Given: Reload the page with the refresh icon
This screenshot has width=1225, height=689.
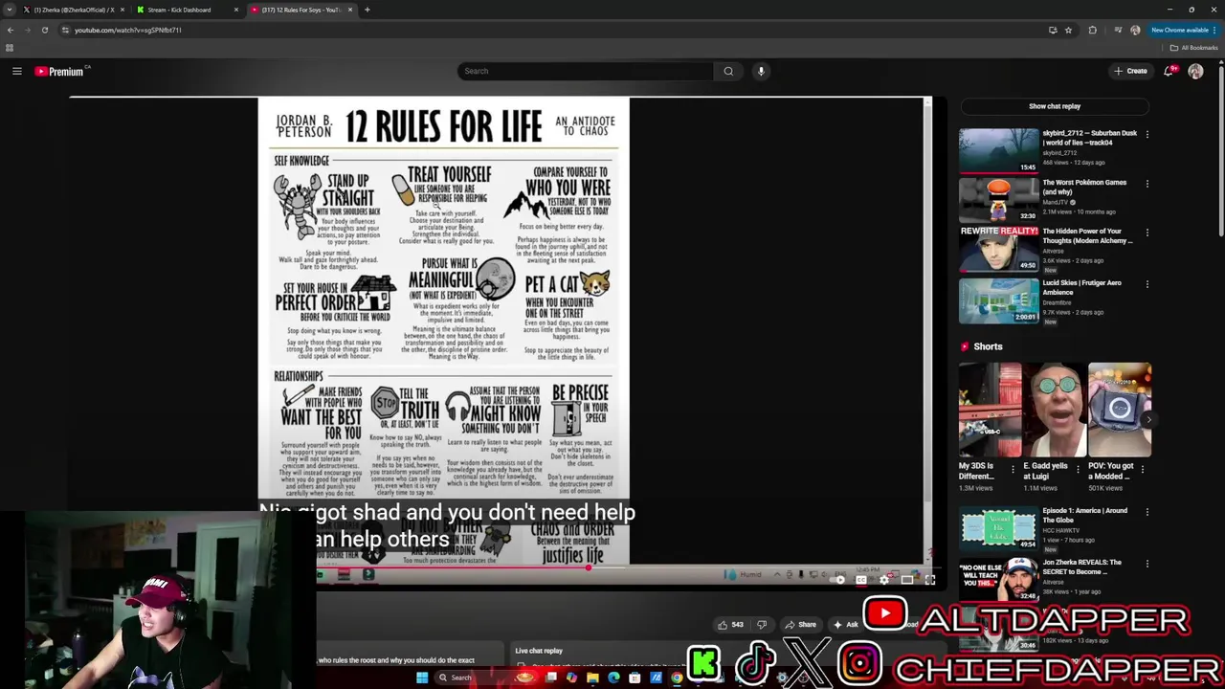Looking at the screenshot, I should tap(44, 30).
